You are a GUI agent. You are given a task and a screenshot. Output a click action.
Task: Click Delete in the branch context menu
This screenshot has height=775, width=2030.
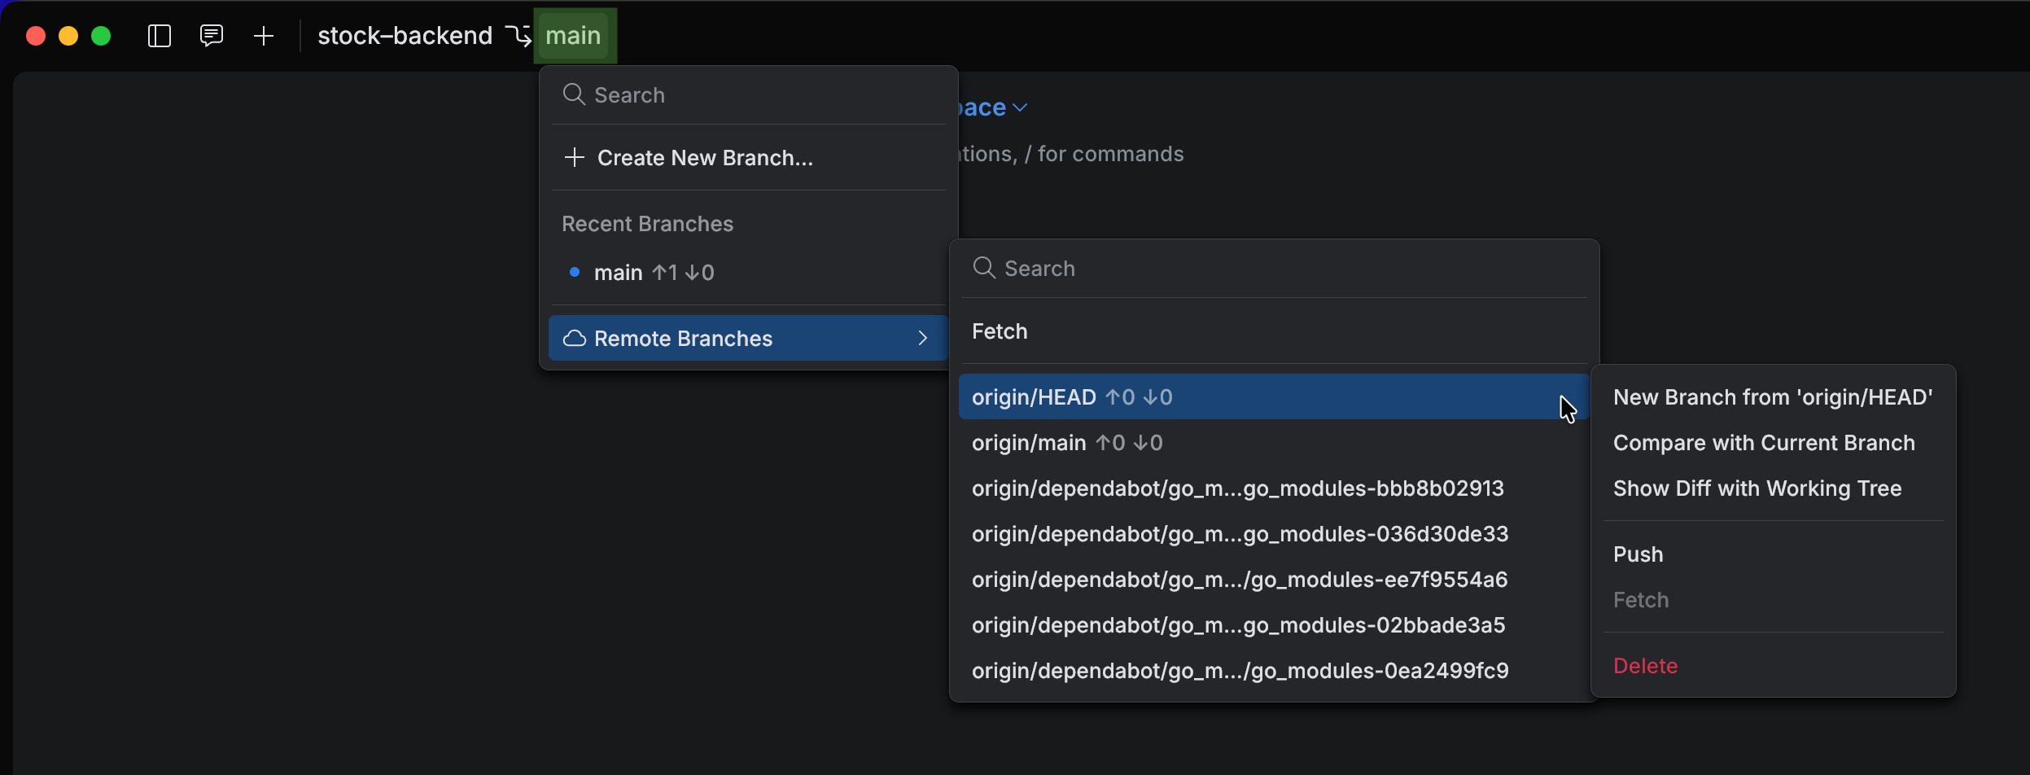click(x=1645, y=666)
